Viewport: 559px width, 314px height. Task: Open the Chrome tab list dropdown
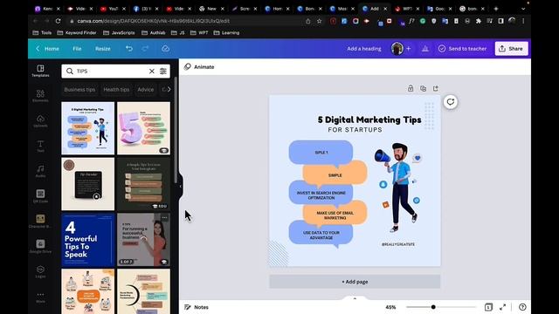coord(523,9)
